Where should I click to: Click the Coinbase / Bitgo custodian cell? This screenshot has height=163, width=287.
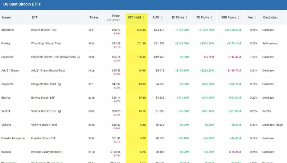pyautogui.click(x=272, y=124)
